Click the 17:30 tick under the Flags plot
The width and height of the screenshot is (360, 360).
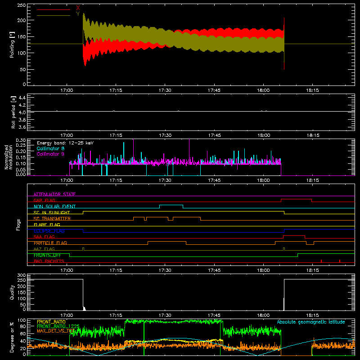[x=165, y=270]
